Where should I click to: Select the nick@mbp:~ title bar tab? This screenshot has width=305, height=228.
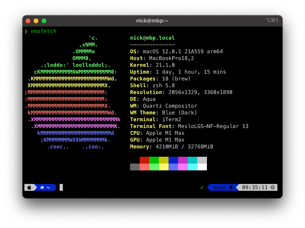152,21
